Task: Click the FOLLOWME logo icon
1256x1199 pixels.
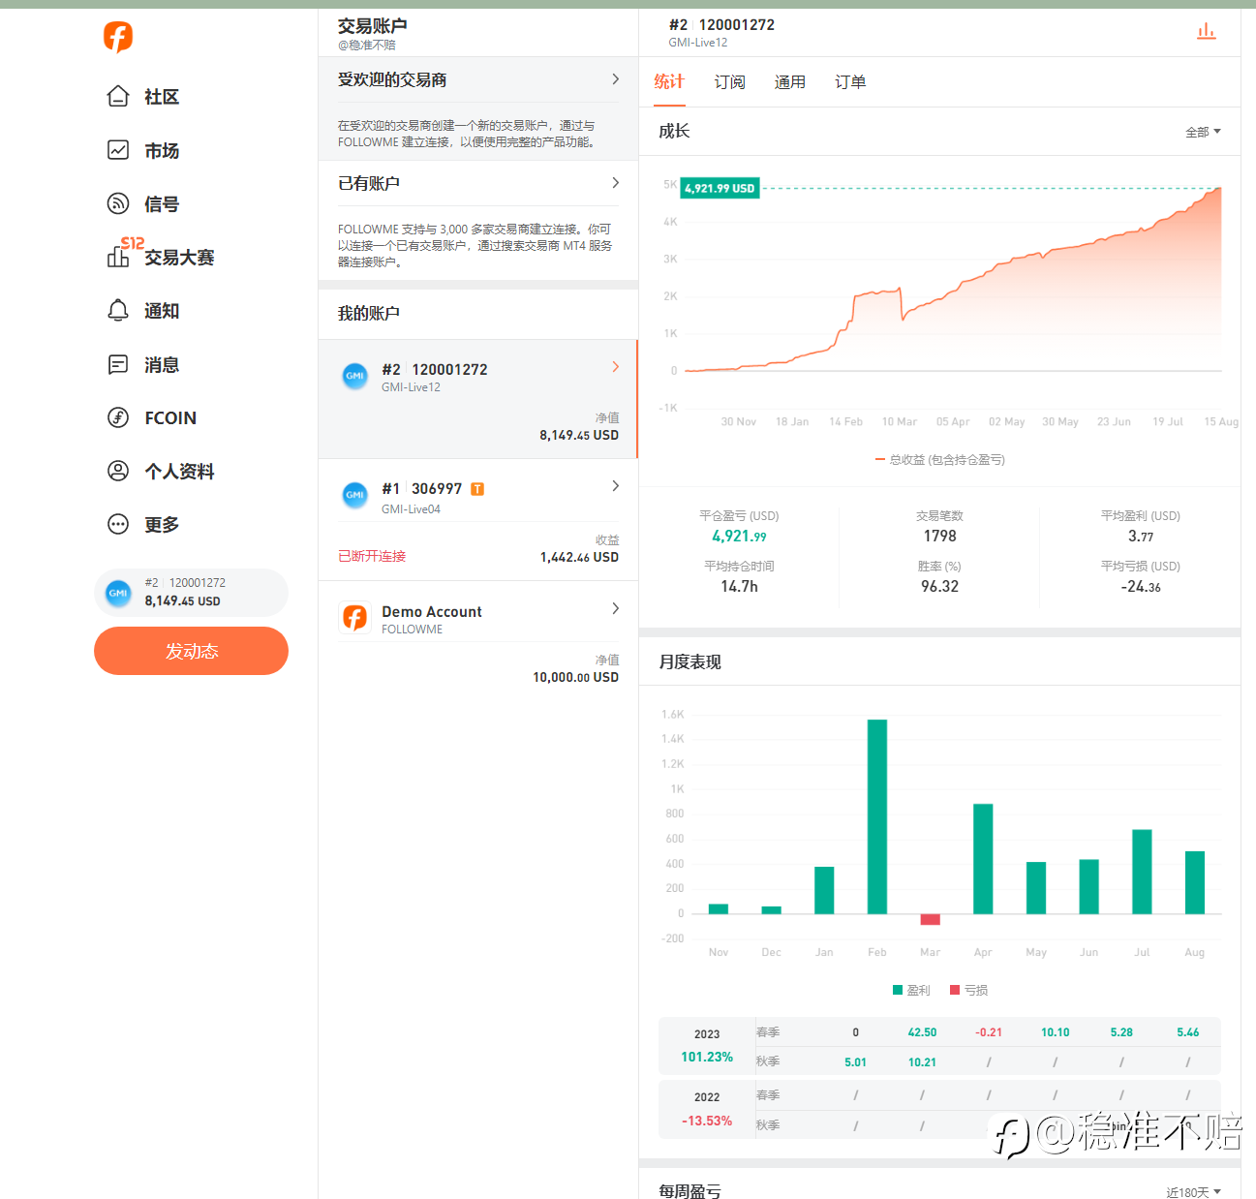Action: (118, 37)
